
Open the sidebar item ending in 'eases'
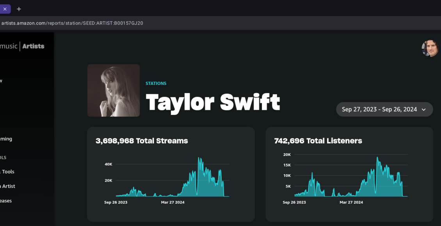[6, 201]
